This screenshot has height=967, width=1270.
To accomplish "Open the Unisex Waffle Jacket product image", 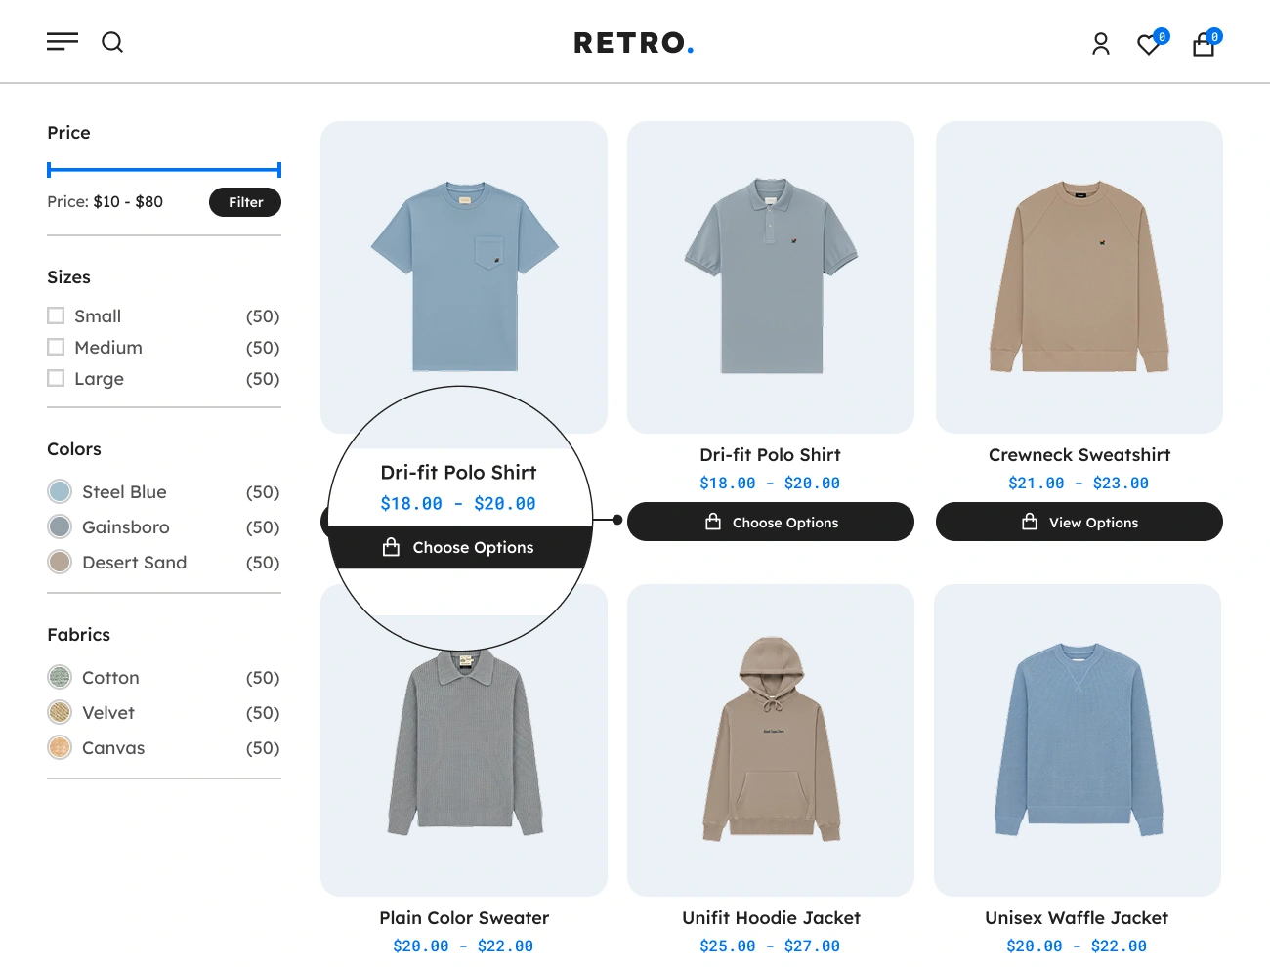I will click(x=1078, y=740).
